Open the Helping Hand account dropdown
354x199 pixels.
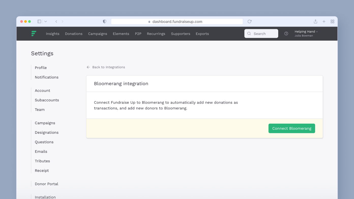point(306,31)
